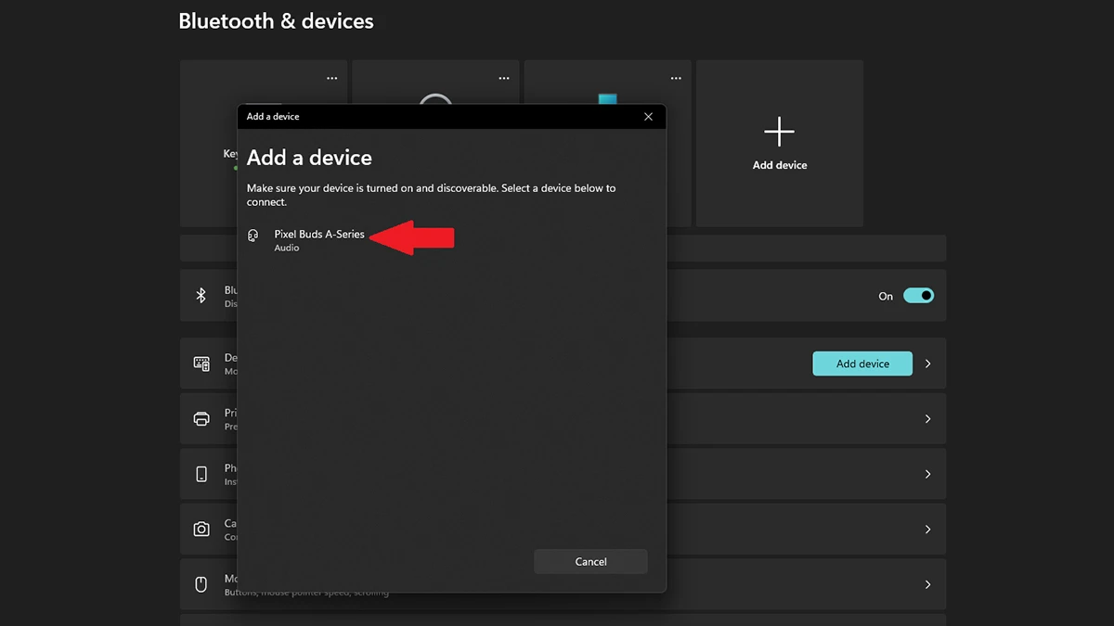Click the Add device label under the plus
Viewport: 1114px width, 626px height.
click(780, 165)
